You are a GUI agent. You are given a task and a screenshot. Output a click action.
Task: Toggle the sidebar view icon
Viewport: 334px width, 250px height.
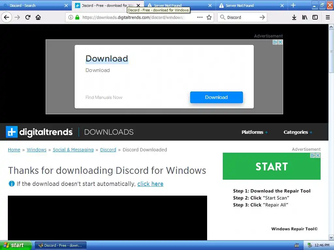point(315,17)
